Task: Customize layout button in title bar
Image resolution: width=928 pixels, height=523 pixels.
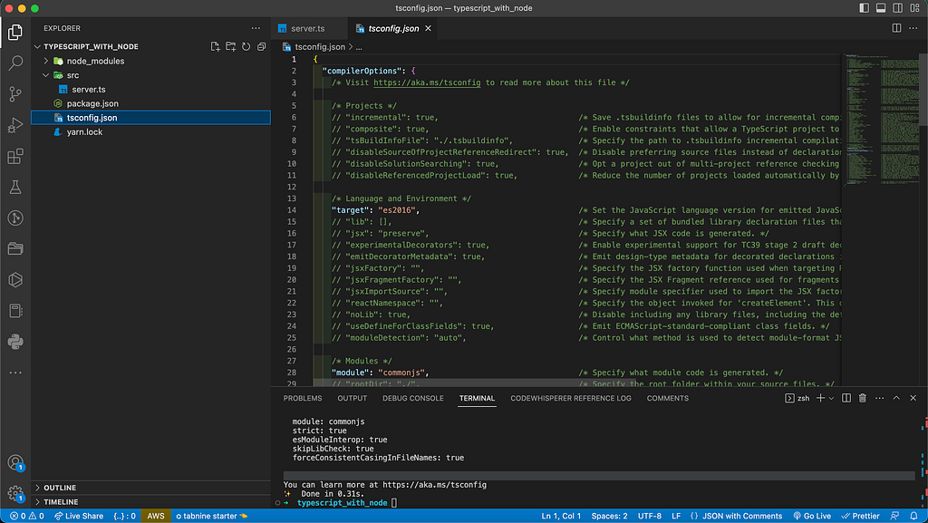Action: tap(915, 8)
